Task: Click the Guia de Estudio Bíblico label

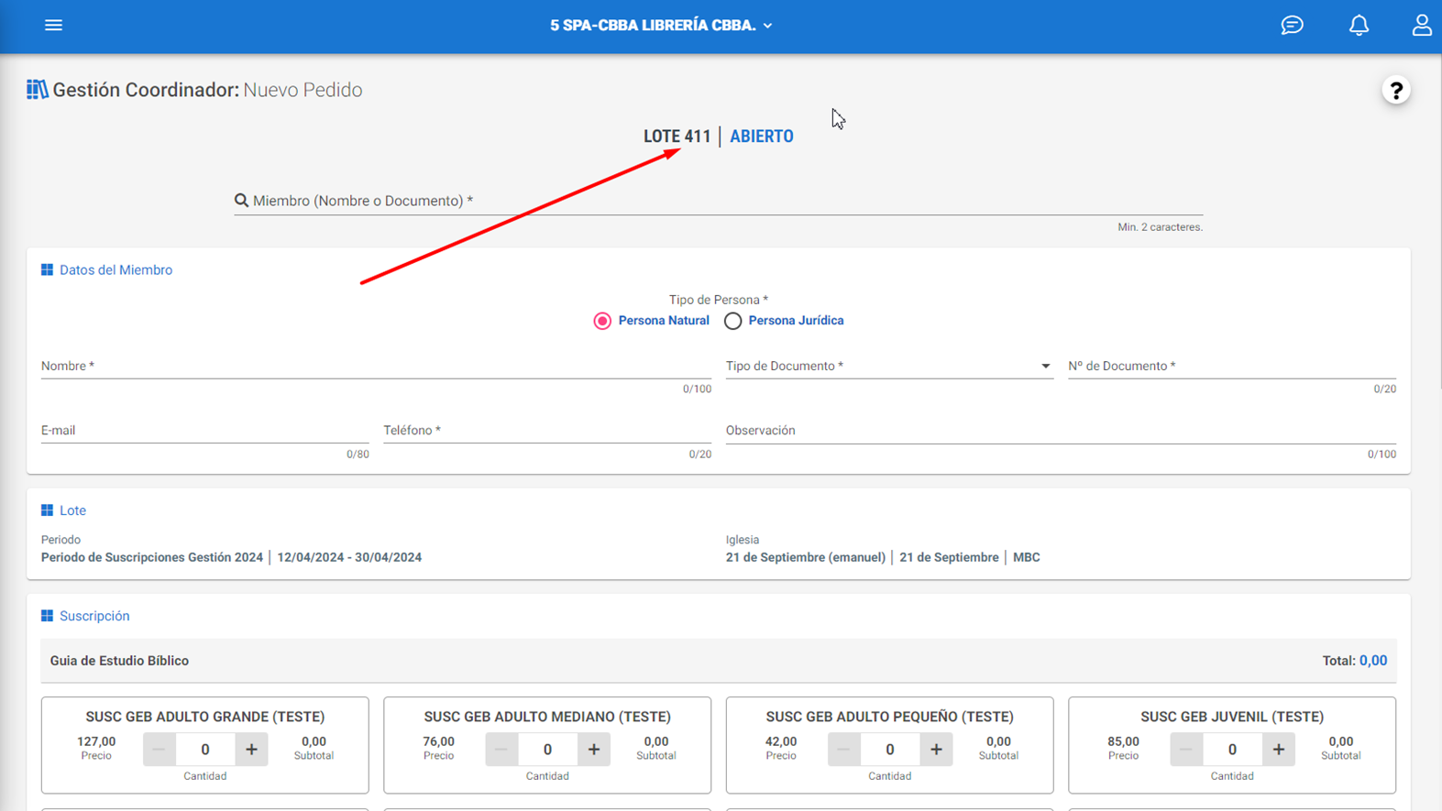Action: point(119,661)
